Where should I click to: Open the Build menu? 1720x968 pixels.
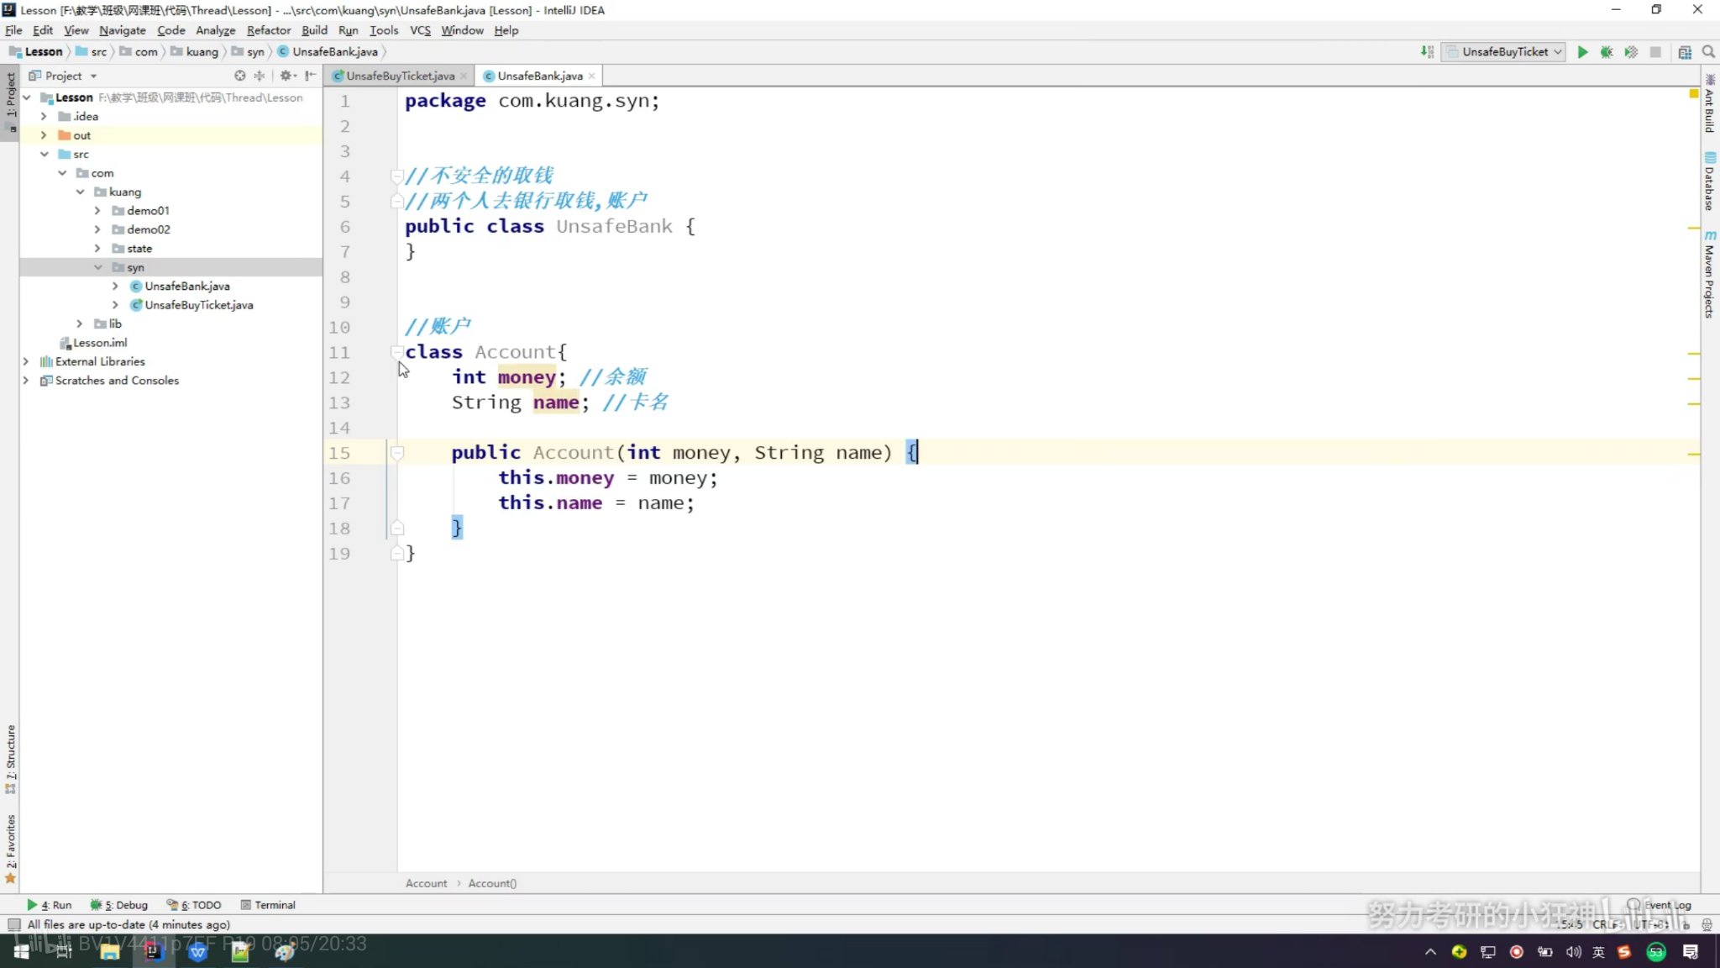point(314,30)
